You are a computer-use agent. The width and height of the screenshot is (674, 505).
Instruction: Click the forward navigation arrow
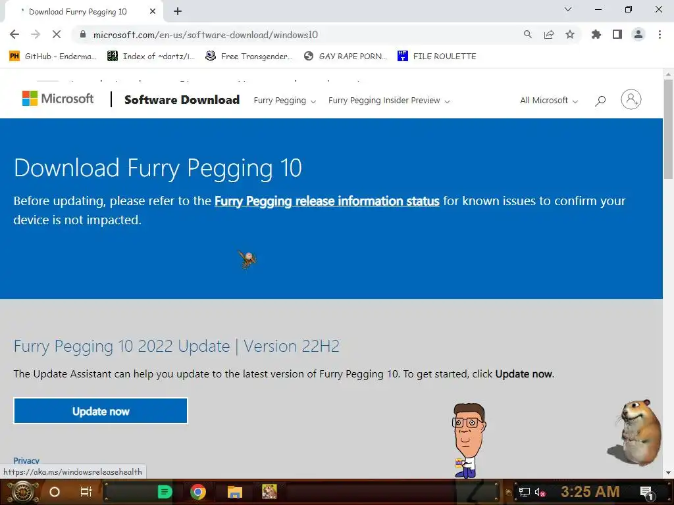(36, 34)
